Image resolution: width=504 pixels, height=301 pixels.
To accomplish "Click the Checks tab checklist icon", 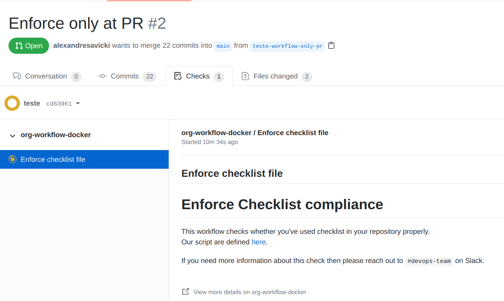I will (x=178, y=76).
